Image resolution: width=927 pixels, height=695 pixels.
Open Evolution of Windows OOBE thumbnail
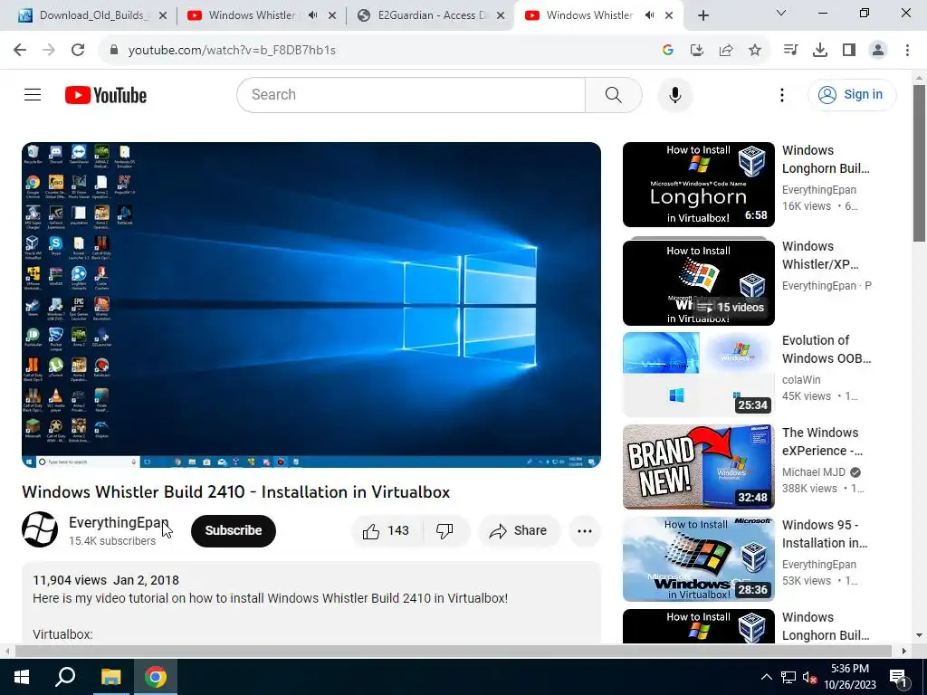coord(698,375)
